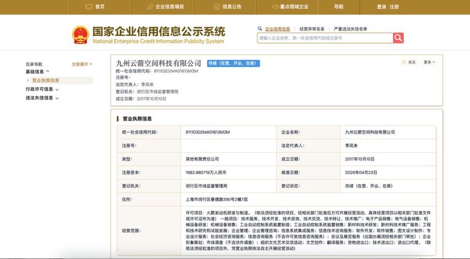The image size is (470, 259).
Task: Click the red search magnifier button
Action: click(x=398, y=38)
